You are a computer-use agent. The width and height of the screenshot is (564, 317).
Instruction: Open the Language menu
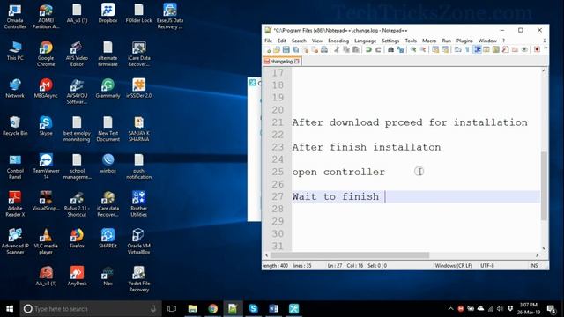coord(365,41)
